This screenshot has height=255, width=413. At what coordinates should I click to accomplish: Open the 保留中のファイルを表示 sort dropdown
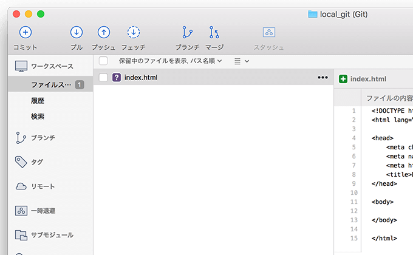point(170,61)
